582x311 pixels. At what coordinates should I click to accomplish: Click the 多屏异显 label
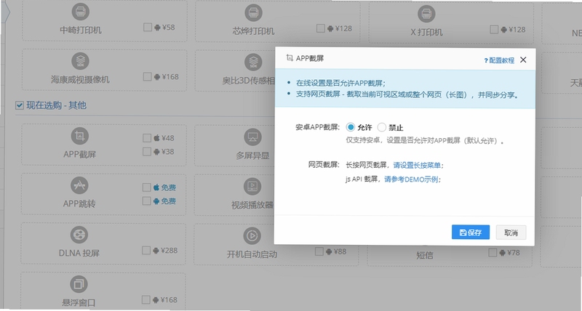(x=252, y=155)
